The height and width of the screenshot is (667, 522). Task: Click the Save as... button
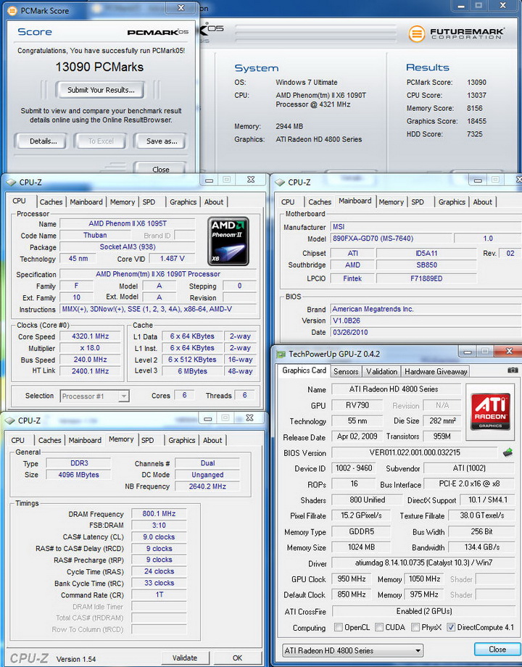pyautogui.click(x=161, y=141)
